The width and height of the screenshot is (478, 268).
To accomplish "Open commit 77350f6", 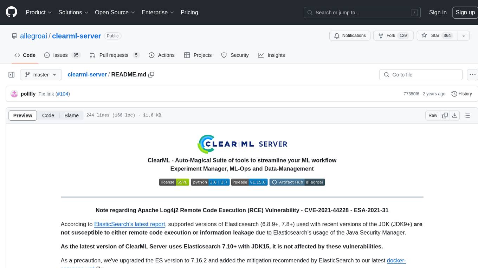I will coord(411,94).
